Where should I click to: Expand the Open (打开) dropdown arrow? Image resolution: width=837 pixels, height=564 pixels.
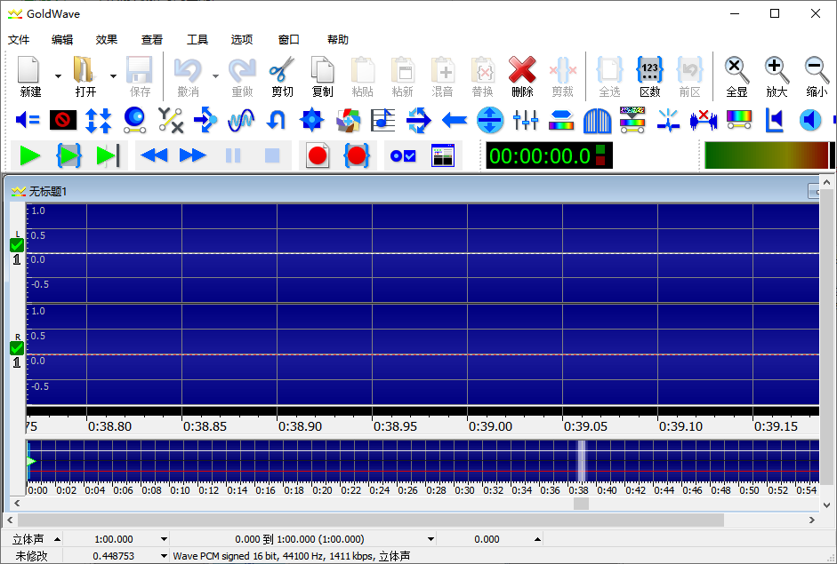coord(113,76)
